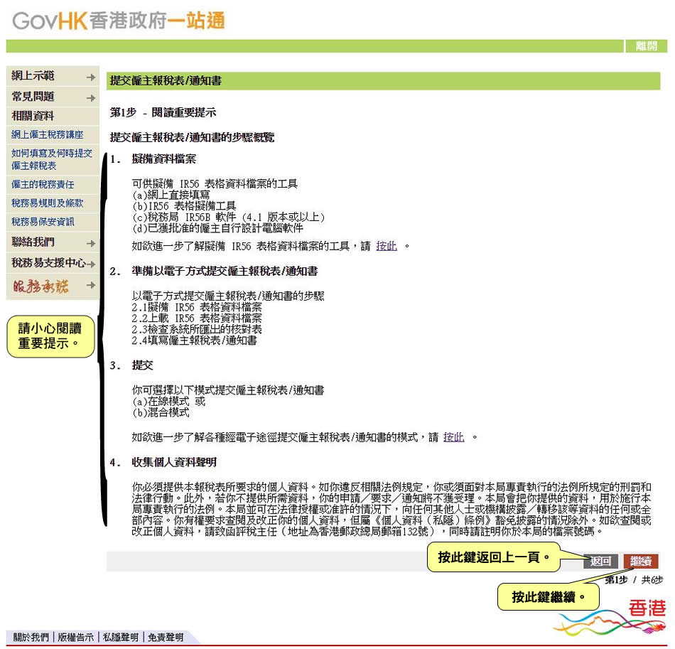Open 稅務易規則及條款 link
Viewport: 675px width, 649px height.
tap(48, 203)
